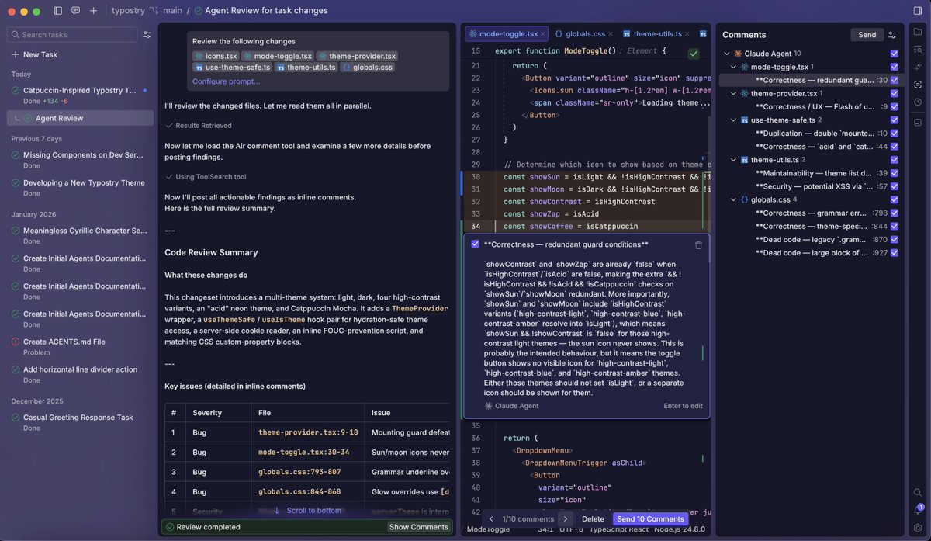Uncheck the Dead code :927 comment checkbox
Viewport: 931px width, 541px height.
point(895,252)
